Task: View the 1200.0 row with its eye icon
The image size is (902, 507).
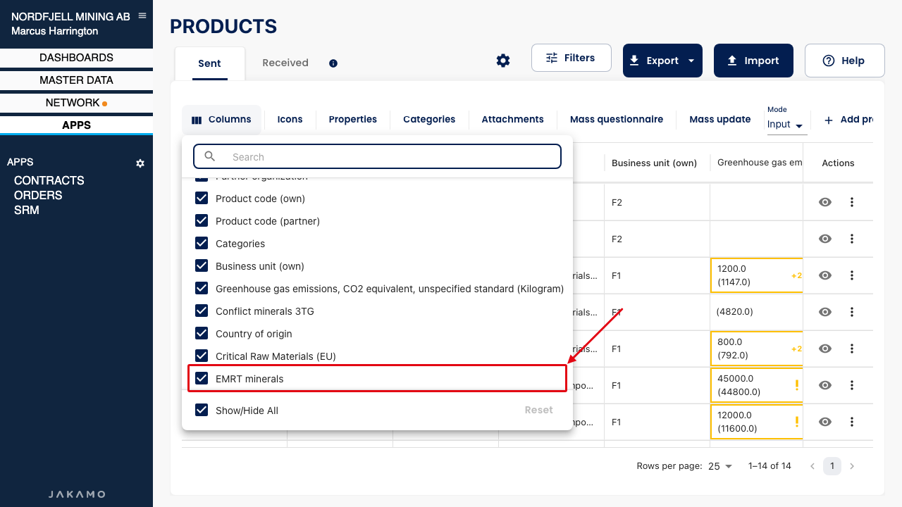Action: [x=825, y=275]
